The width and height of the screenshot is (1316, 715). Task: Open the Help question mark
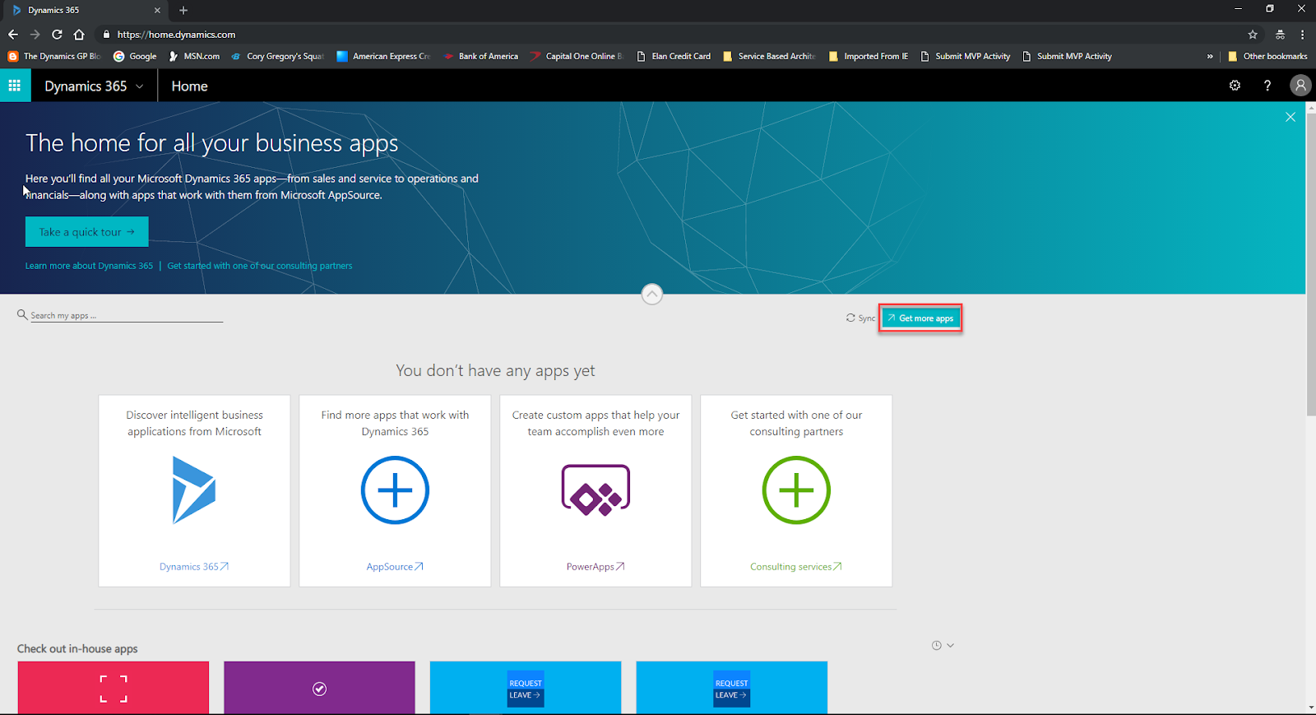click(x=1267, y=86)
